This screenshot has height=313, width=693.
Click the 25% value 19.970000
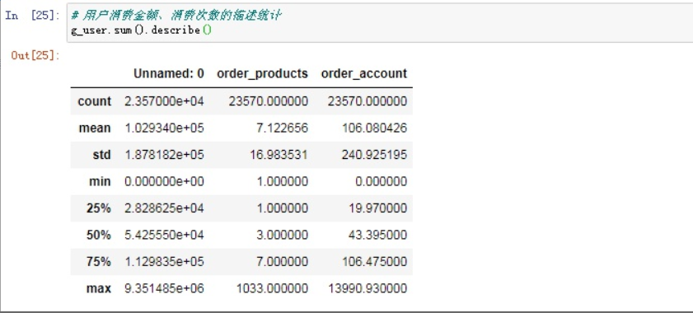tap(378, 208)
